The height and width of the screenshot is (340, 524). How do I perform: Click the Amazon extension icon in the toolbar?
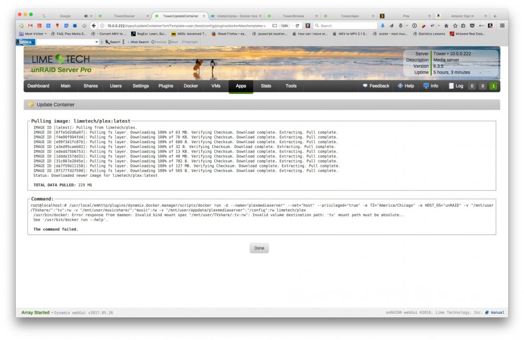[490, 25]
